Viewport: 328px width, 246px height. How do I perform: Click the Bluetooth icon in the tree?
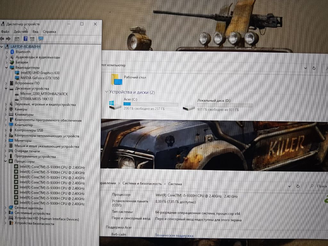coord(12,52)
